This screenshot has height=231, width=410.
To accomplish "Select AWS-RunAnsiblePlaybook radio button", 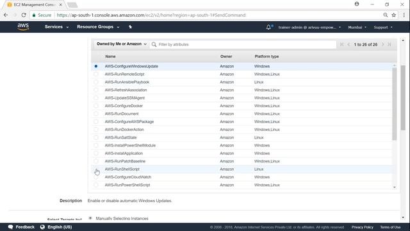I will [96, 82].
